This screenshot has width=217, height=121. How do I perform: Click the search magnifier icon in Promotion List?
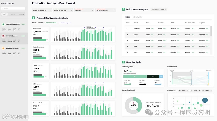[x=3, y=8]
